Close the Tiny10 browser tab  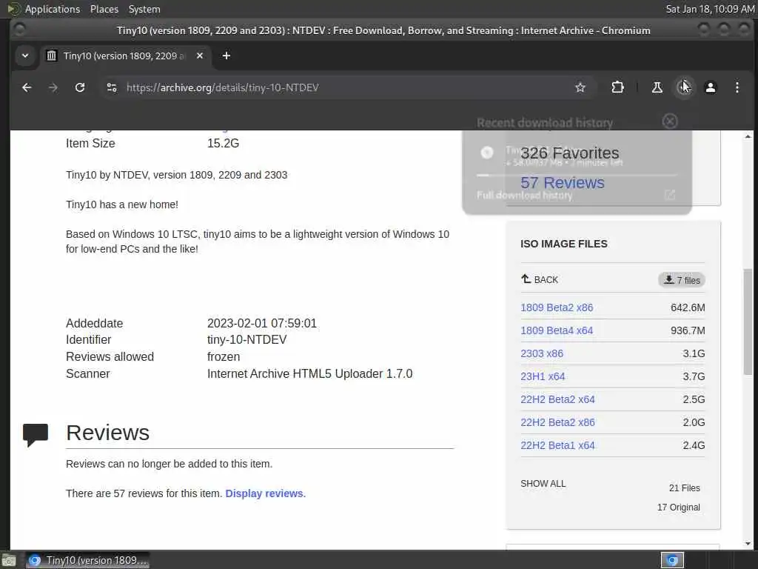(200, 56)
